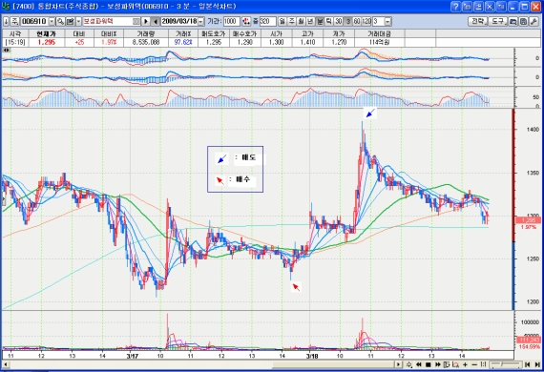Click the zoom in plus icon
Screen dimensions: 544x372
[x=465, y=364]
